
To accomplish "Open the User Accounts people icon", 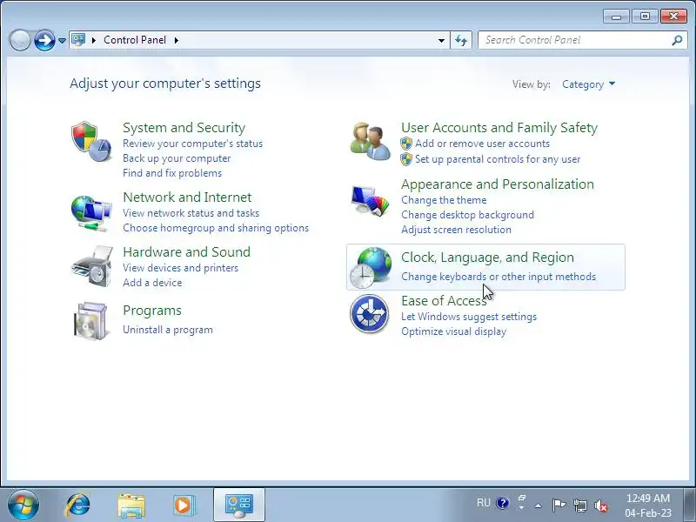I will point(370,142).
